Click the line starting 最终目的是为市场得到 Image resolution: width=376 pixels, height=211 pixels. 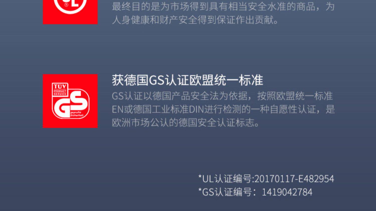coord(223,7)
